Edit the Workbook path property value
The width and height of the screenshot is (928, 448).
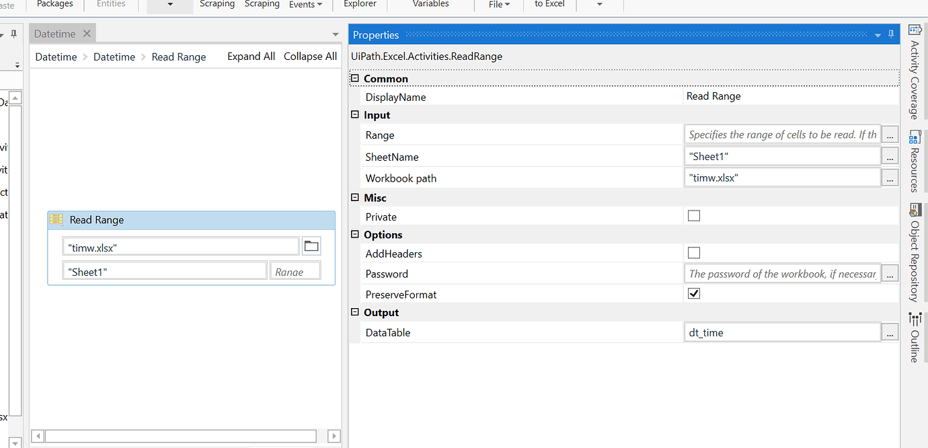point(782,178)
